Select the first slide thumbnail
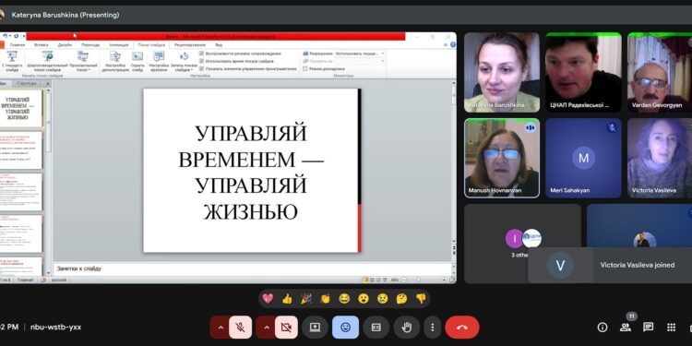 coord(20,108)
